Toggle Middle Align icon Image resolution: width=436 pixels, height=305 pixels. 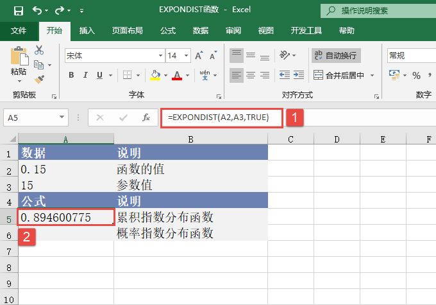click(251, 55)
